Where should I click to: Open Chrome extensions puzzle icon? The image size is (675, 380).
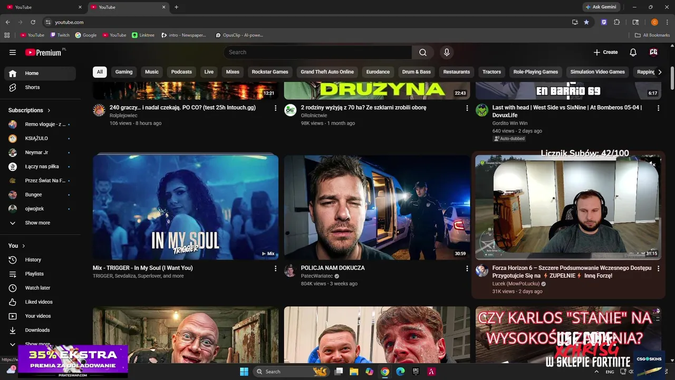617,22
